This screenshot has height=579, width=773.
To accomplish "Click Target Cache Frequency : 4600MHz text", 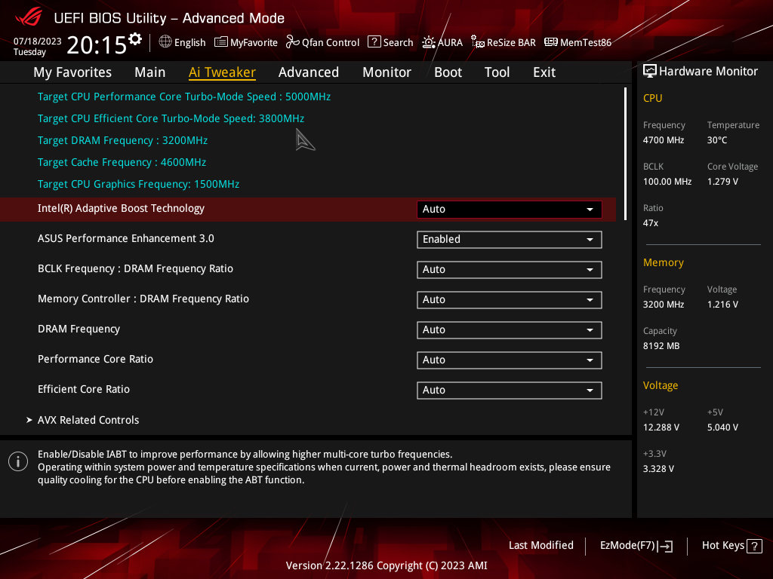I will click(122, 162).
